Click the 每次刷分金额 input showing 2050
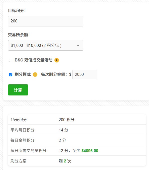This screenshot has height=170, width=149. (x=85, y=75)
